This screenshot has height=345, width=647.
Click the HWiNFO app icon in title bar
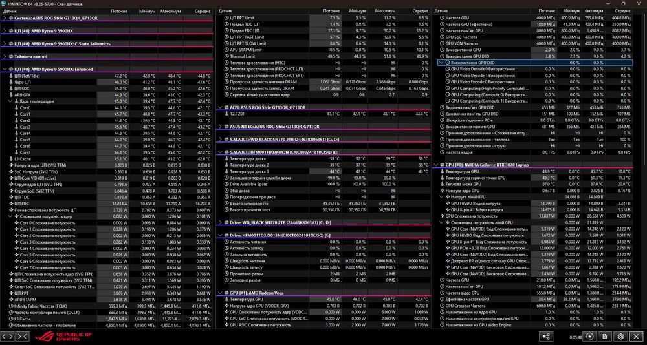(3, 3)
